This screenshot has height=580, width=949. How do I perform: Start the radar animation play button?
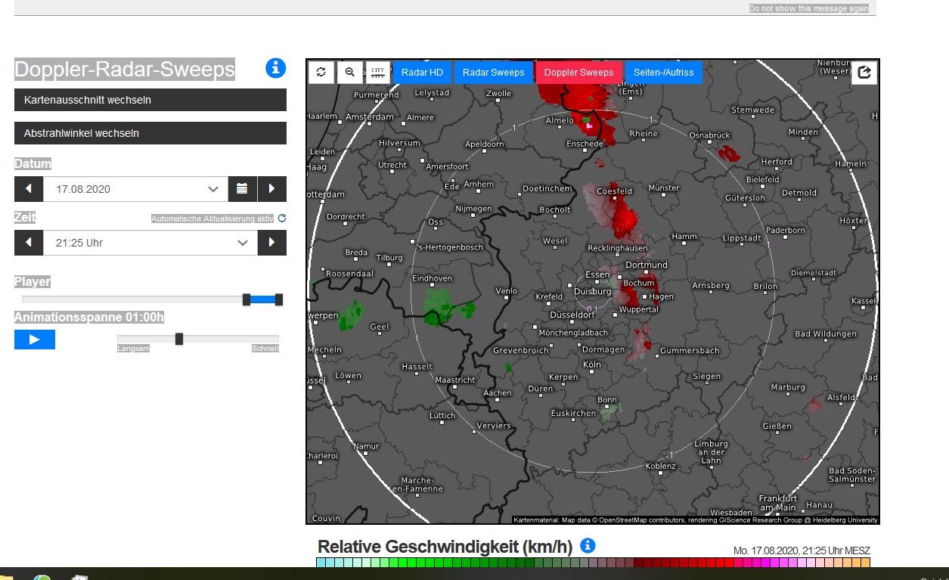[35, 340]
